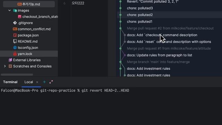This screenshot has height=125, width=222.
Task: Click the package.json file icon
Action: point(15,35)
